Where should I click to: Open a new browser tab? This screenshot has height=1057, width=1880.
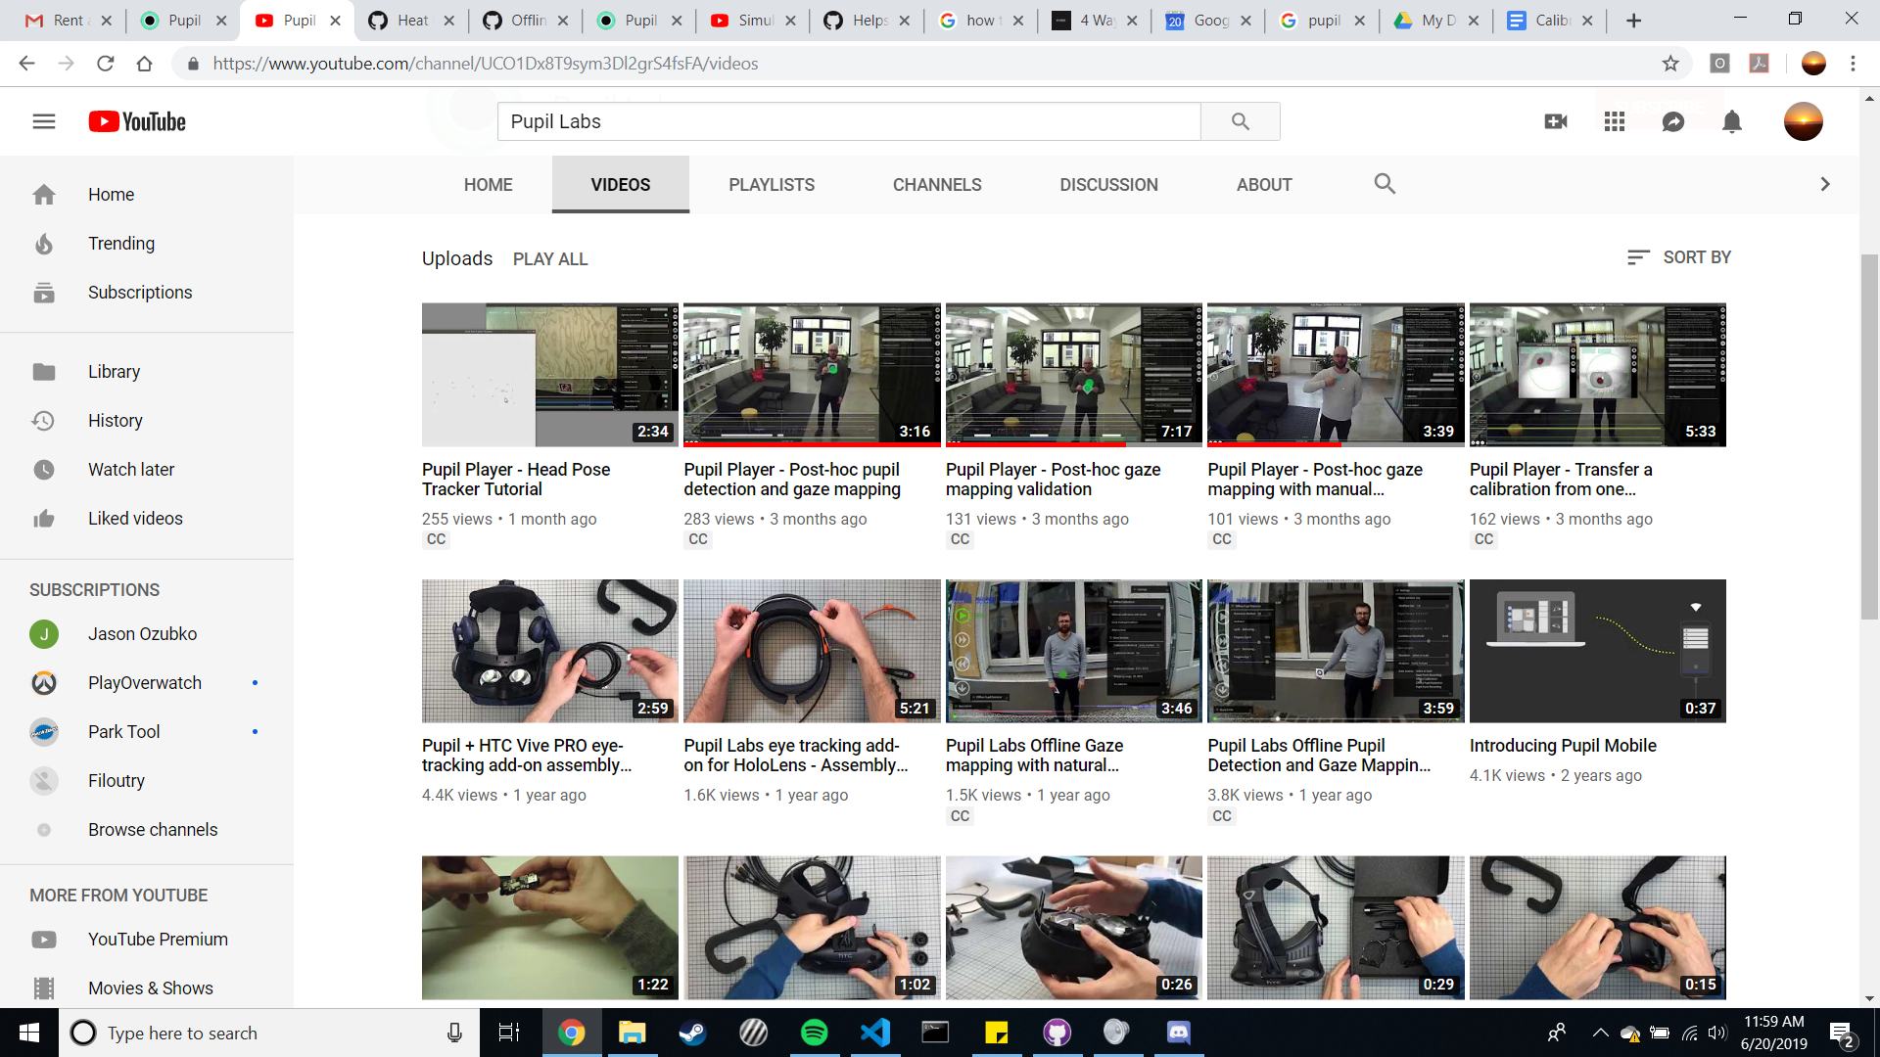coord(1633,21)
